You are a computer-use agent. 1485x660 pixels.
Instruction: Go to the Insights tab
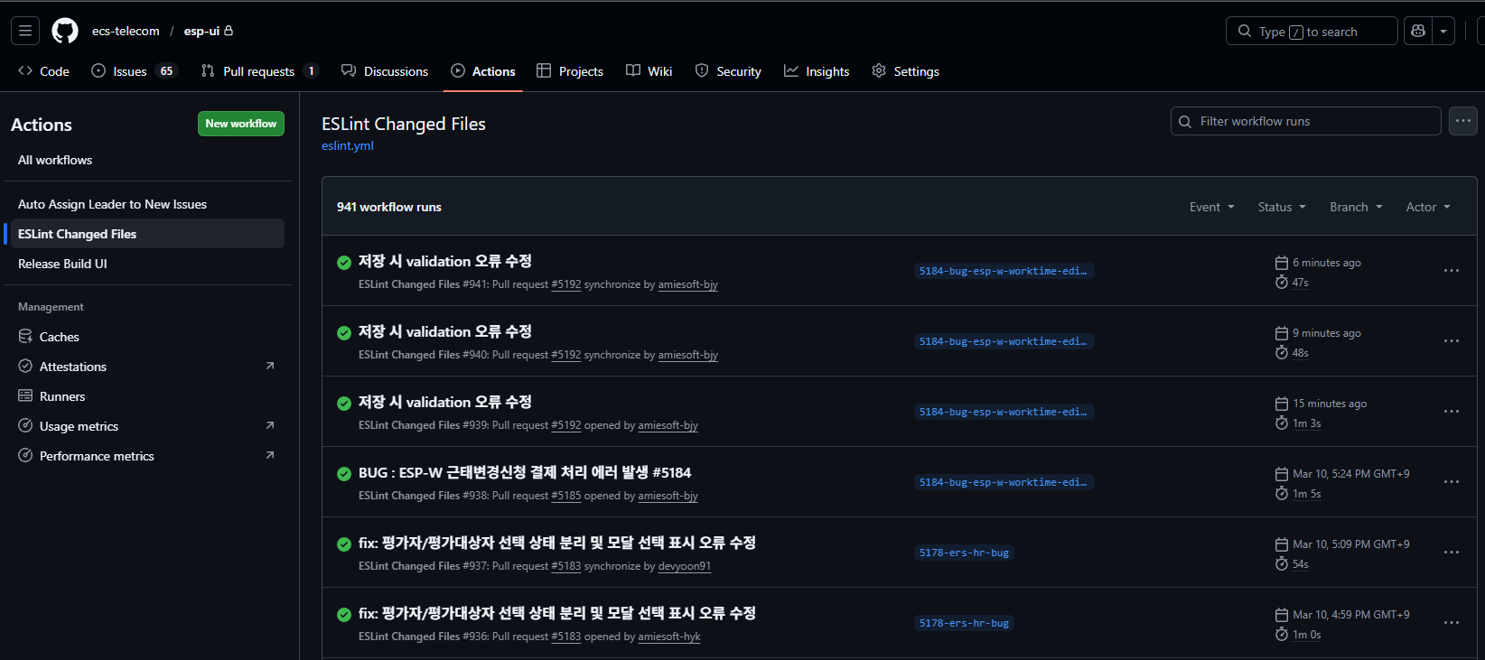[817, 71]
